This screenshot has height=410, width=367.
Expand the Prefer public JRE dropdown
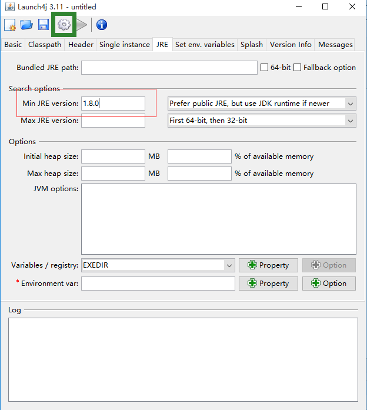351,104
